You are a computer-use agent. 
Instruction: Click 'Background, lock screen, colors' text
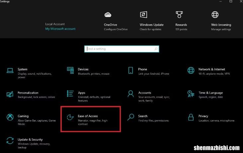36,97
